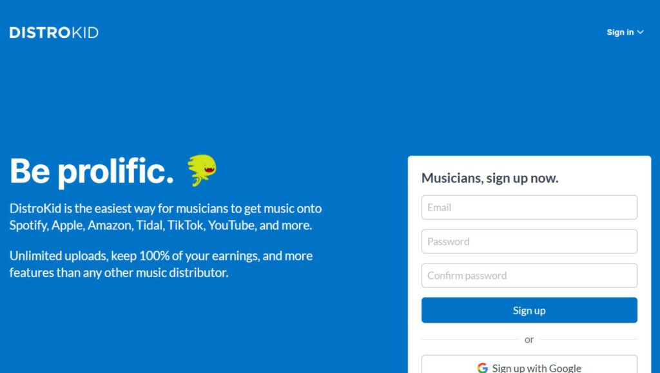This screenshot has height=373, width=660.
Task: Select the Confirm password field
Action: pos(529,276)
